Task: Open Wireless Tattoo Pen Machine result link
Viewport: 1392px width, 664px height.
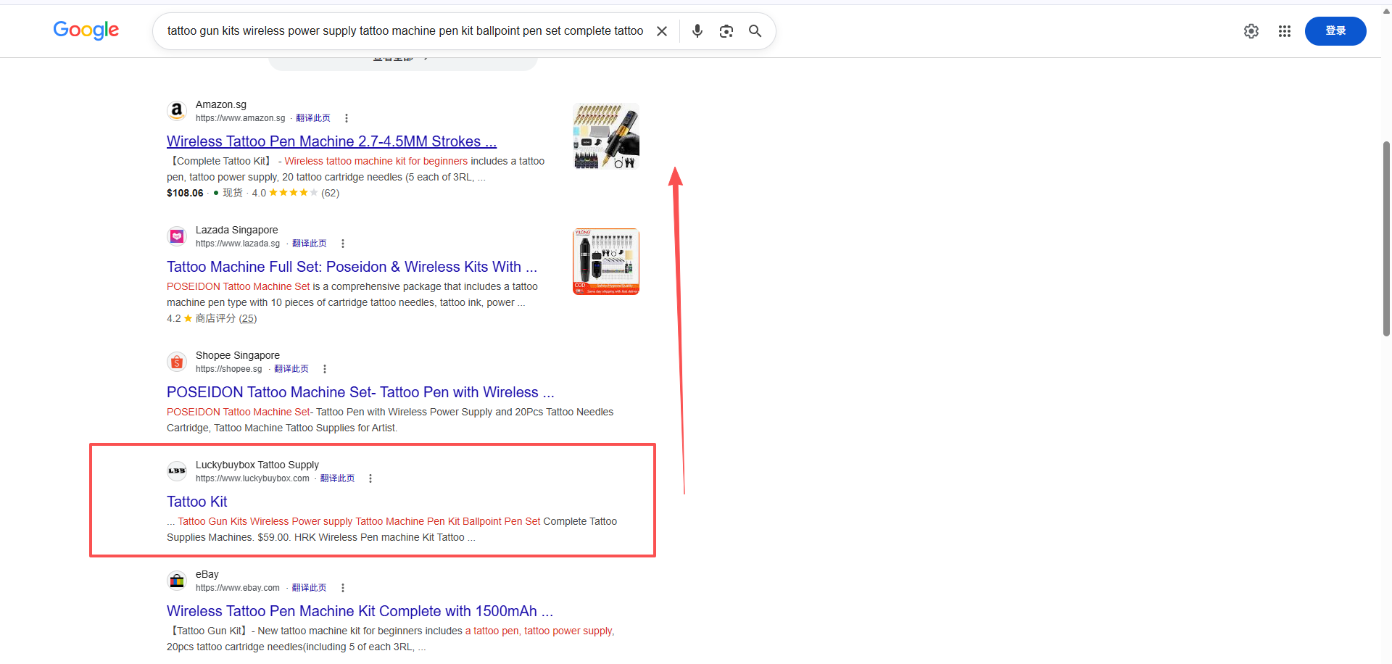Action: (331, 141)
